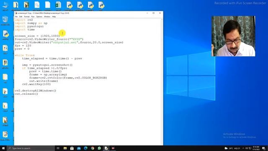Place cursor on 'import cv2' line
Viewport: 268px width, 151px height.
click(24, 20)
